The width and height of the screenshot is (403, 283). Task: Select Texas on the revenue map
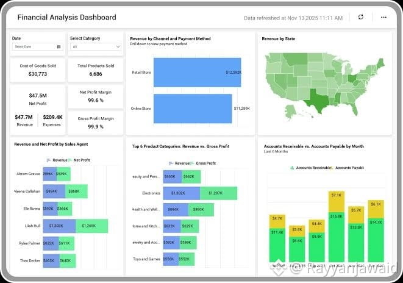click(316, 100)
